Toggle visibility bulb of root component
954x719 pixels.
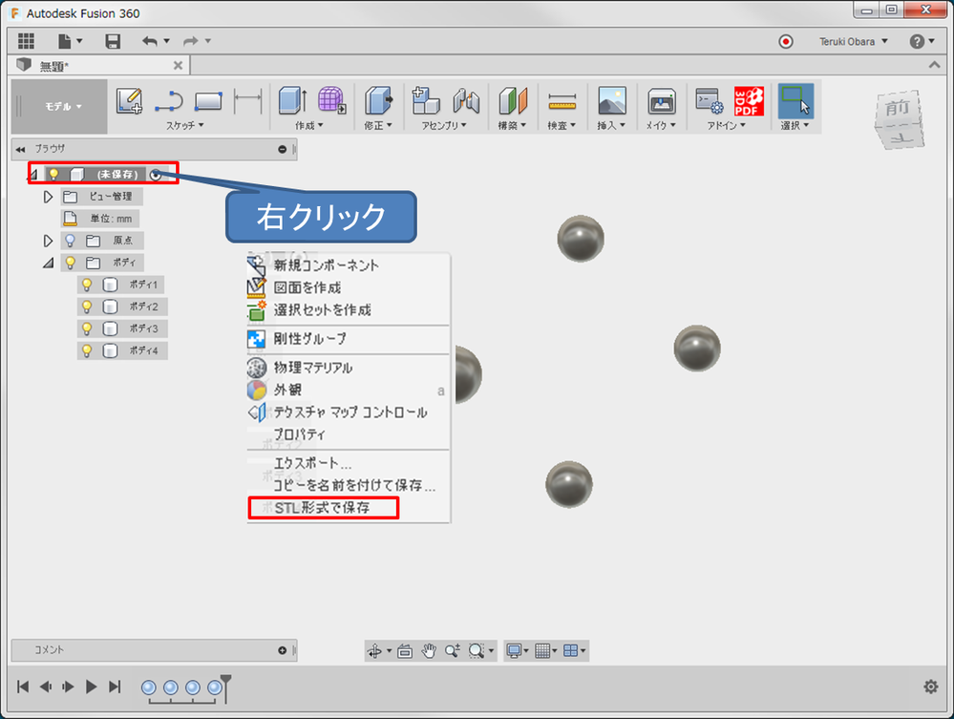click(53, 175)
